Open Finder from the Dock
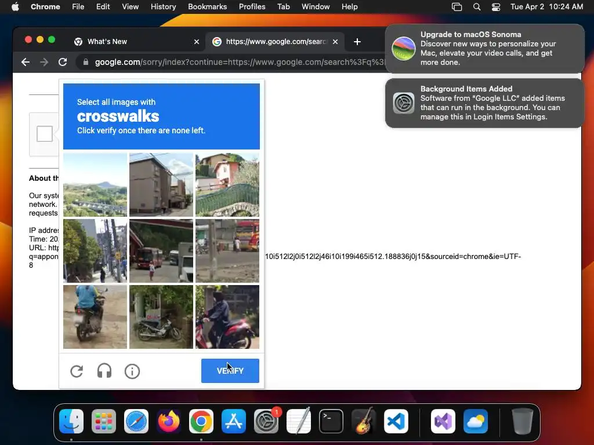The width and height of the screenshot is (594, 445). 71,421
